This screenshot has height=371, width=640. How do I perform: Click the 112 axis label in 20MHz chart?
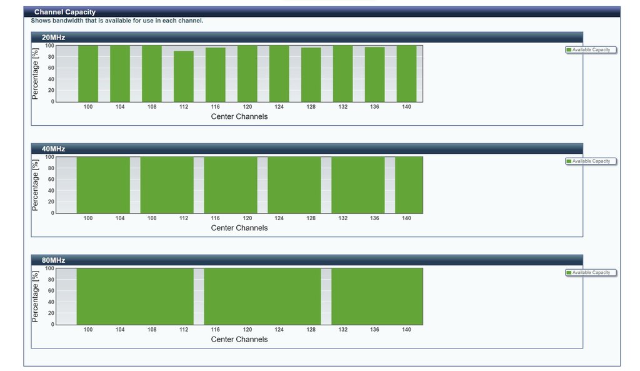click(x=184, y=106)
